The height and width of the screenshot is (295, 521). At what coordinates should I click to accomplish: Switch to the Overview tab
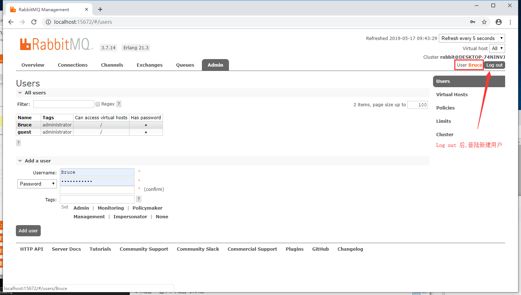[x=33, y=65]
